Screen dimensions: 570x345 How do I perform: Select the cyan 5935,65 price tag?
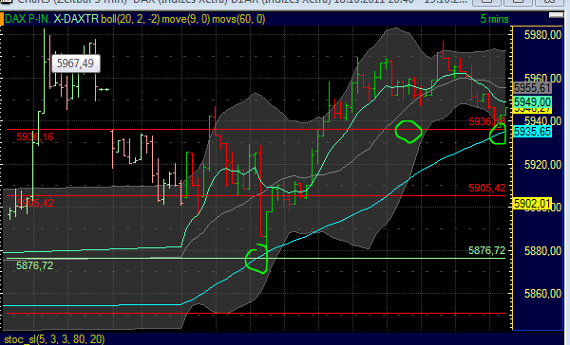(532, 132)
